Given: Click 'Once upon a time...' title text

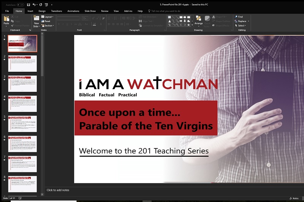Looking at the screenshot, I should (x=130, y=112).
